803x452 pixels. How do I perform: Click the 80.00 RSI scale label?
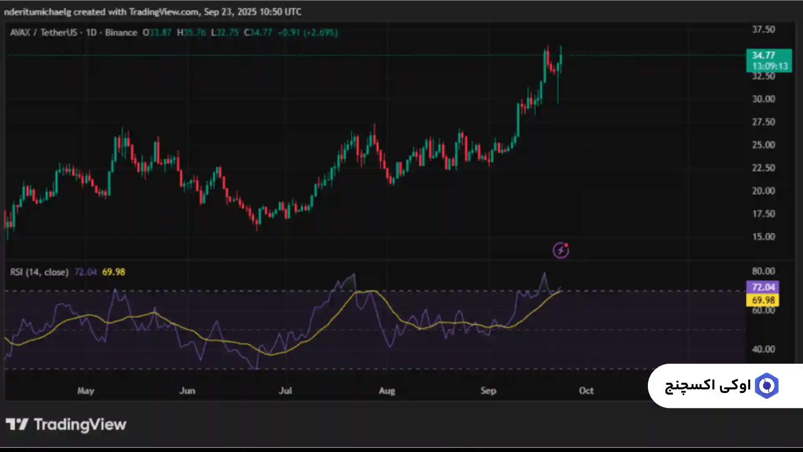coord(763,271)
